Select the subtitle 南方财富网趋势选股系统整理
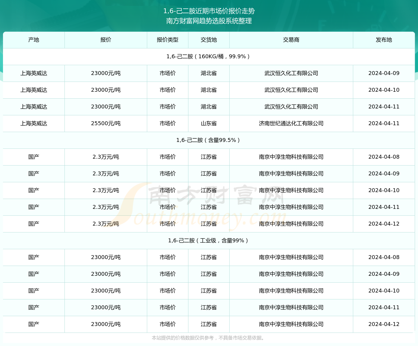 (x=209, y=21)
